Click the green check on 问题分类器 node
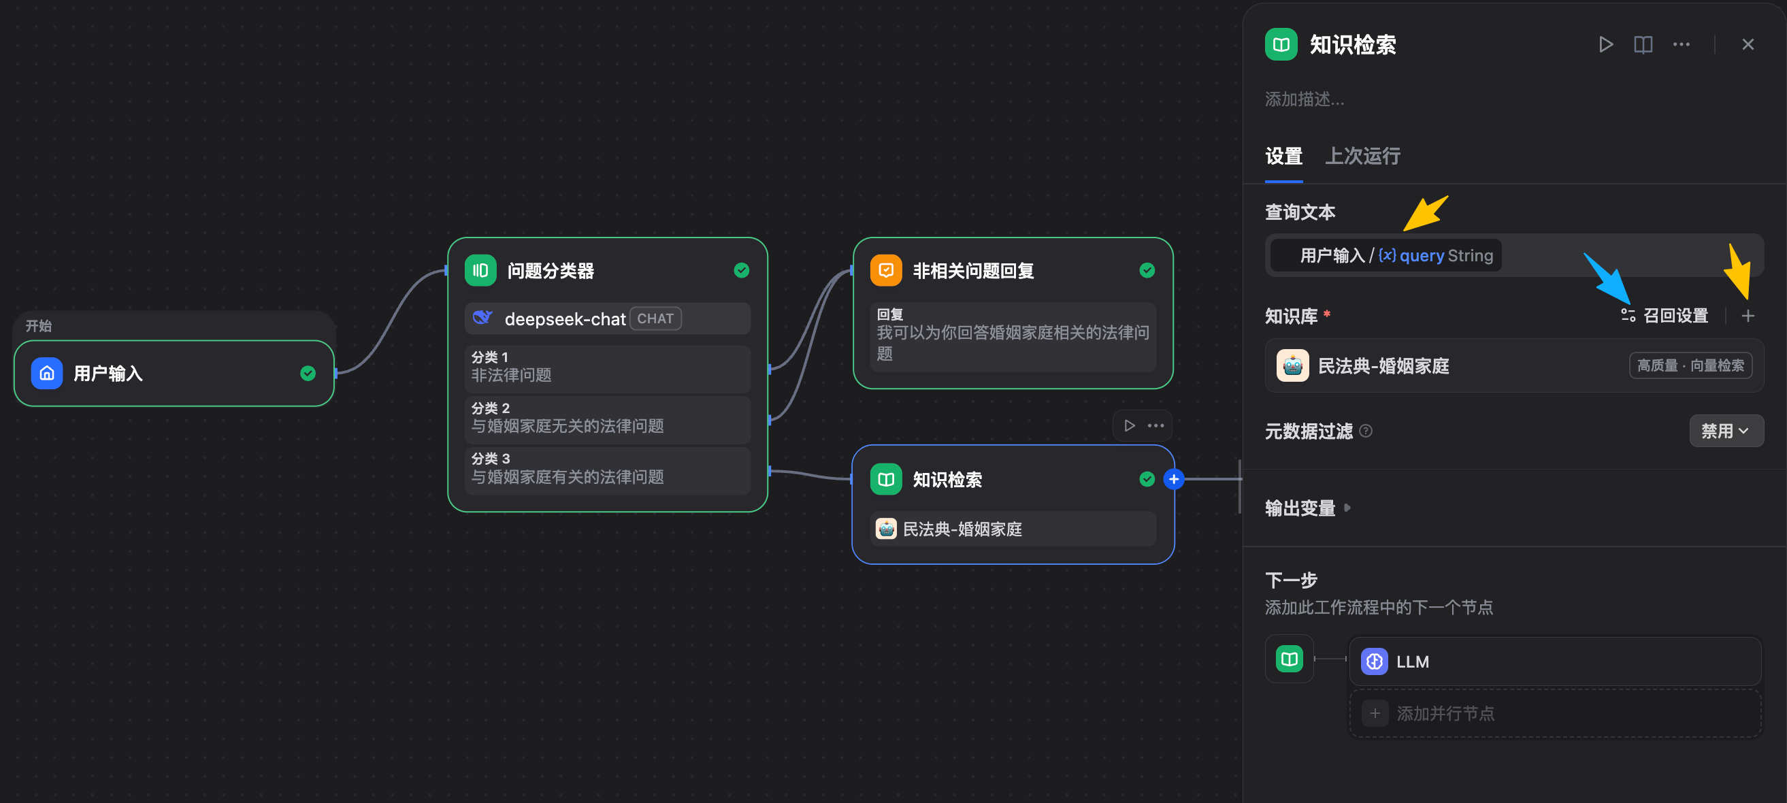Image resolution: width=1787 pixels, height=803 pixels. pyautogui.click(x=741, y=270)
